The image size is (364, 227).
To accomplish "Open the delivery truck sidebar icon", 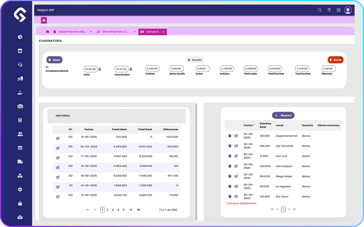I will [20, 162].
